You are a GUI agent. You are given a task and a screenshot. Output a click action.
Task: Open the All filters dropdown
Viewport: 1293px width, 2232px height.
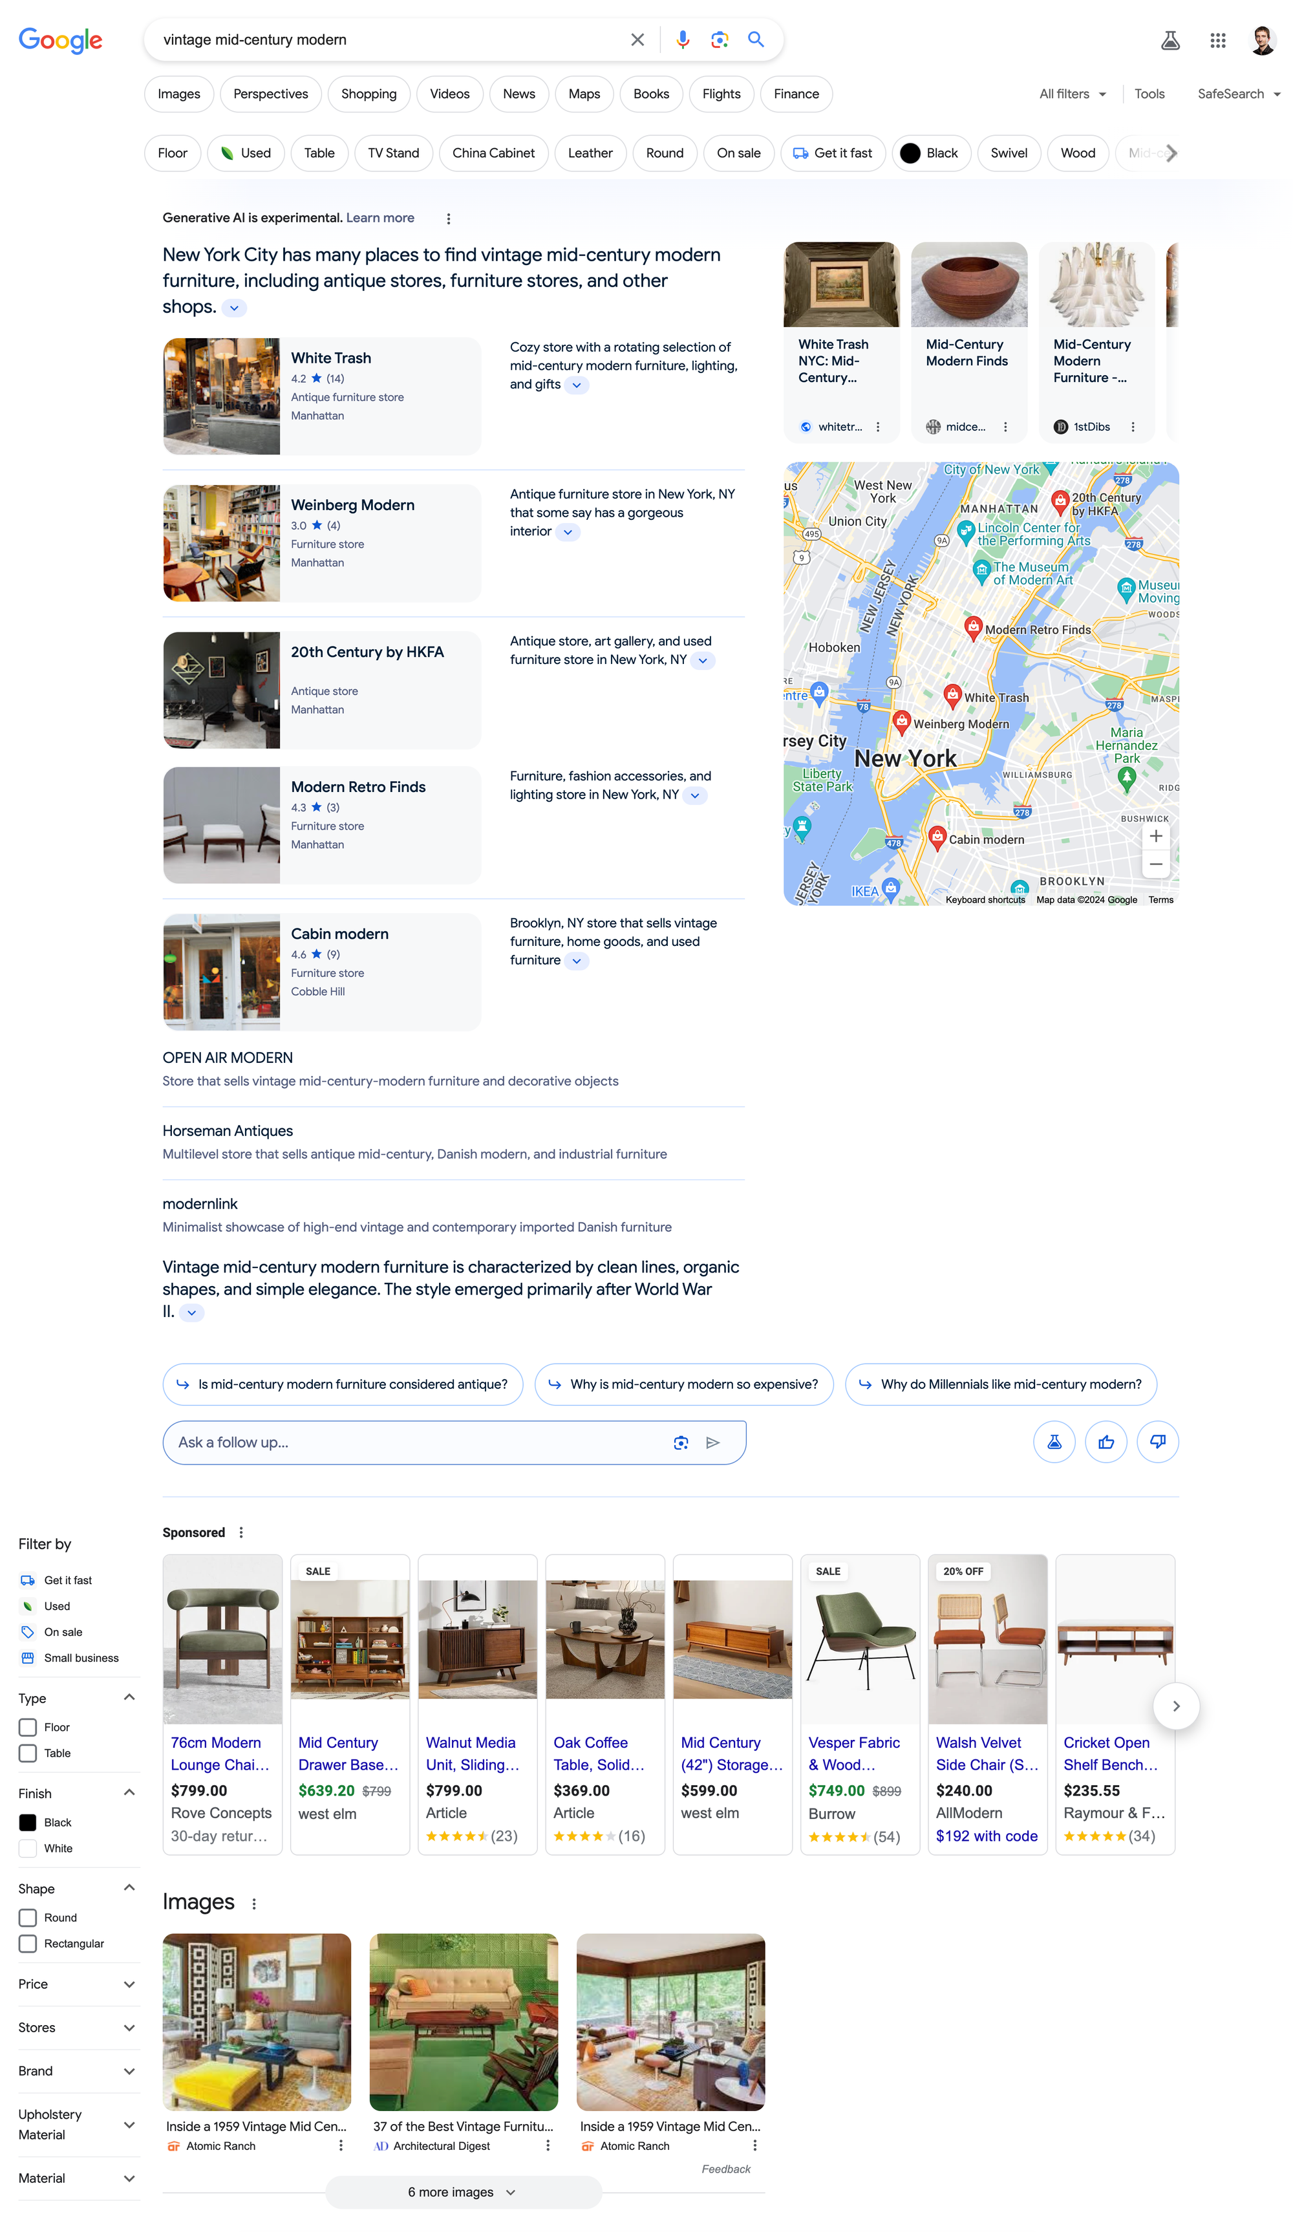click(1073, 94)
